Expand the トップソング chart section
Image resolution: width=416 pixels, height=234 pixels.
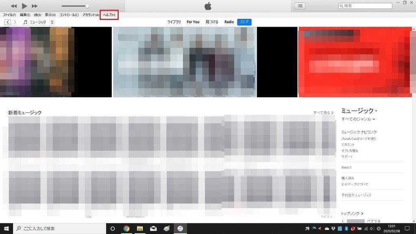[x=352, y=214]
